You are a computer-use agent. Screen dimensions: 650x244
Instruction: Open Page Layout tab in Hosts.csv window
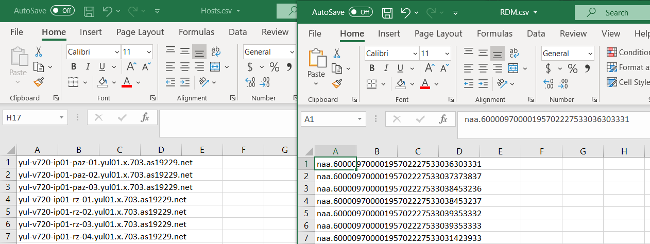coord(140,32)
